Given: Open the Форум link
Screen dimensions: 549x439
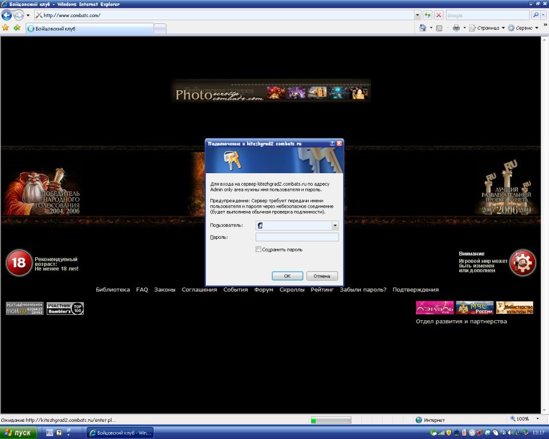Looking at the screenshot, I should point(264,289).
